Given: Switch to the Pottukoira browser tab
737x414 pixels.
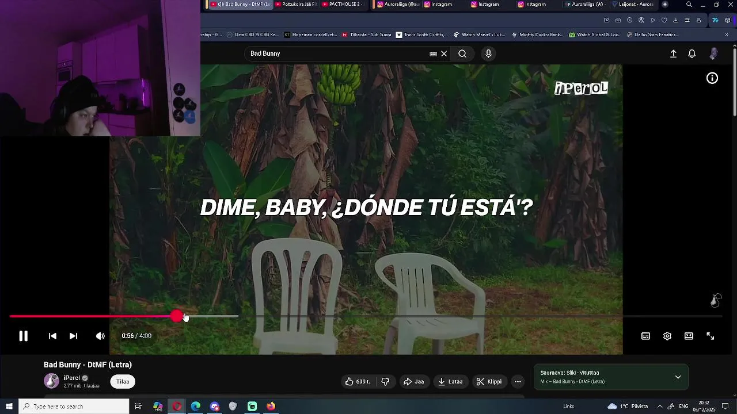Looking at the screenshot, I should coord(296,4).
